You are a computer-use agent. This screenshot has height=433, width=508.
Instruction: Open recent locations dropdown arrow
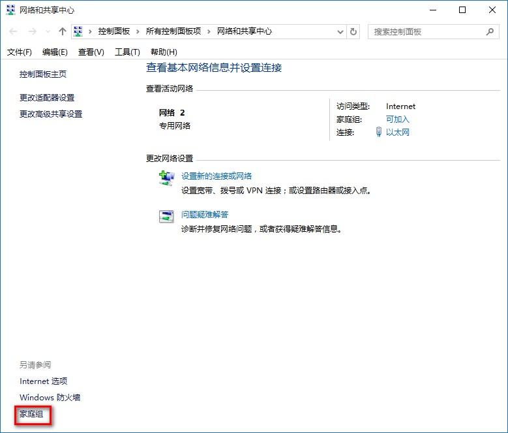pos(48,32)
